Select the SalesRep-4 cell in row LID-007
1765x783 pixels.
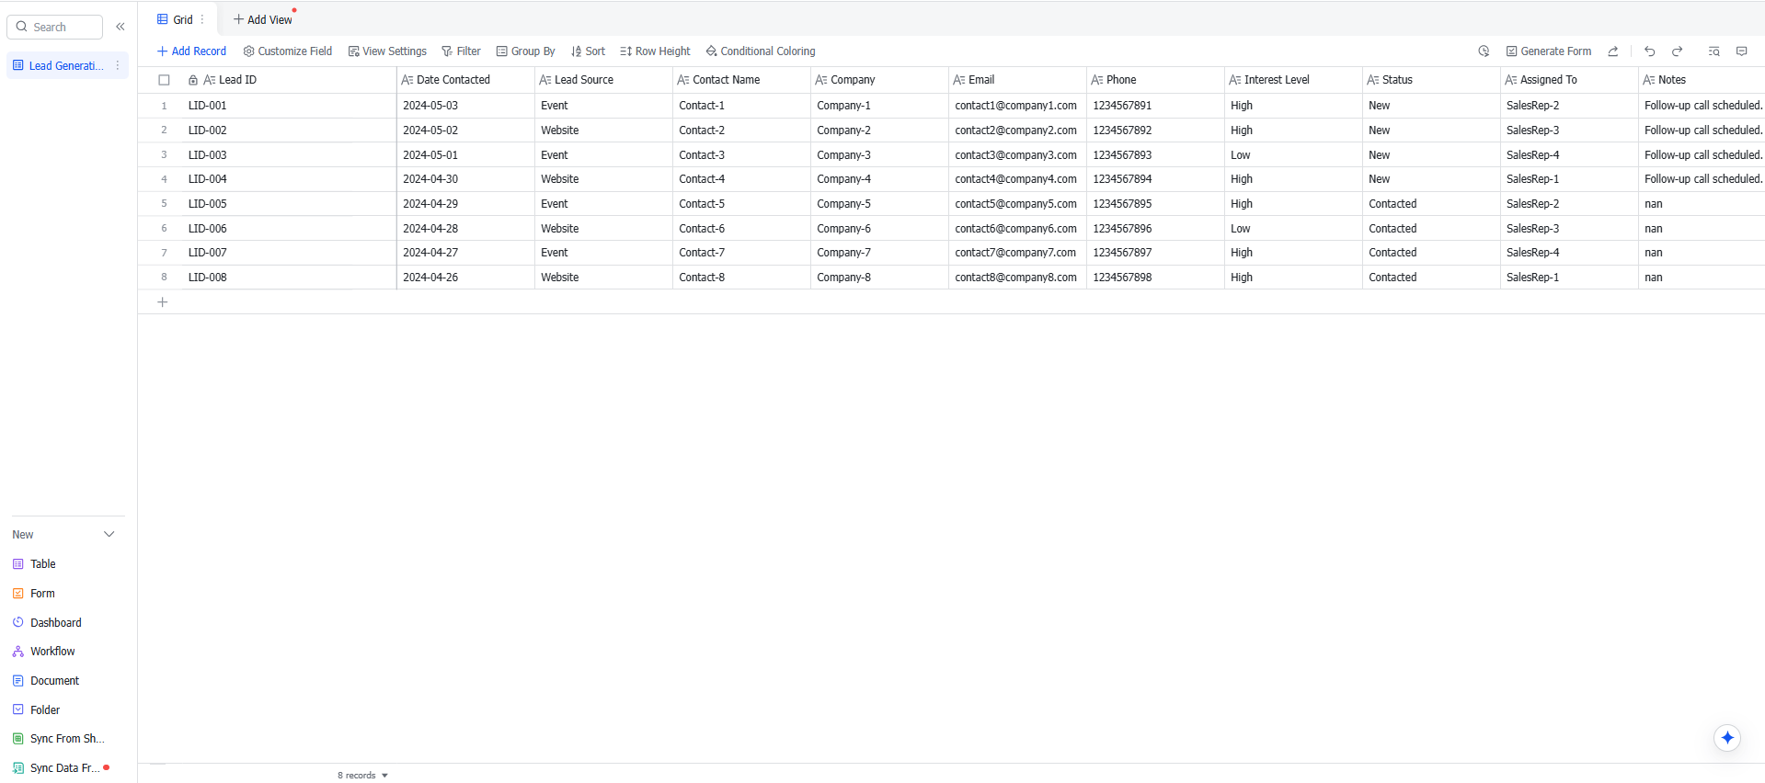coord(1569,253)
